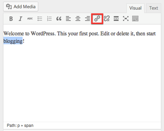Align text right
This screenshot has width=164, height=131.
[87, 19]
